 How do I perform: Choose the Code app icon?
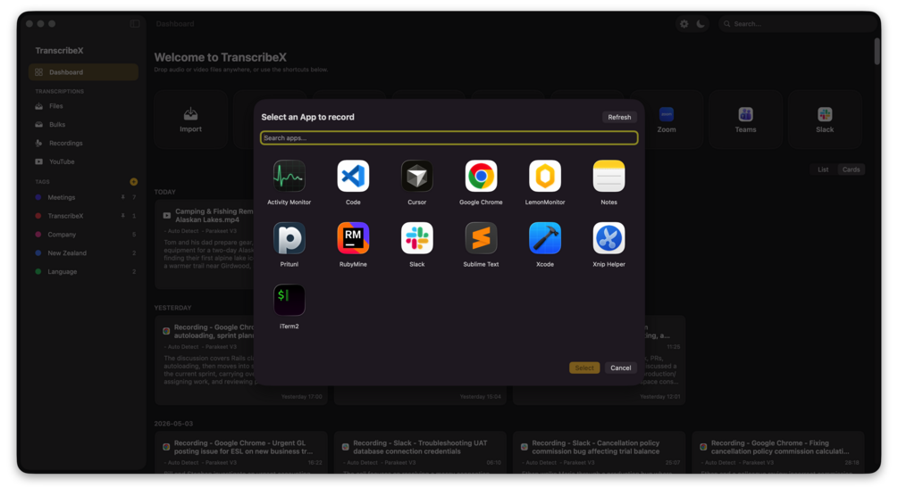point(353,176)
